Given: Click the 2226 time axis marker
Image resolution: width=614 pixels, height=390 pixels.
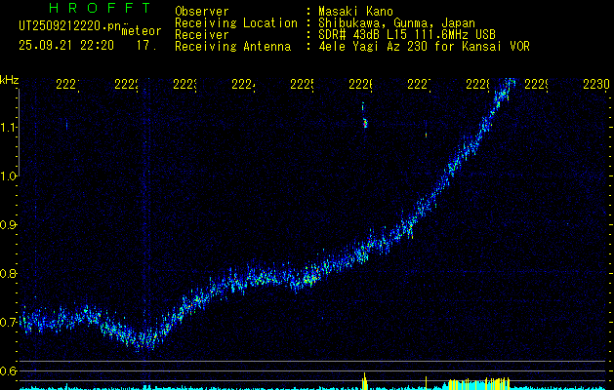Looking at the screenshot, I should click(x=360, y=85).
